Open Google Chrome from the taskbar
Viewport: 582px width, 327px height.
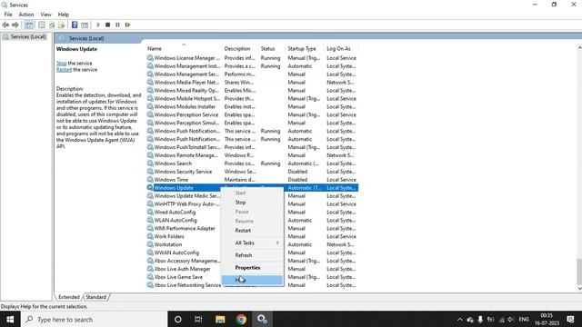pos(241,319)
